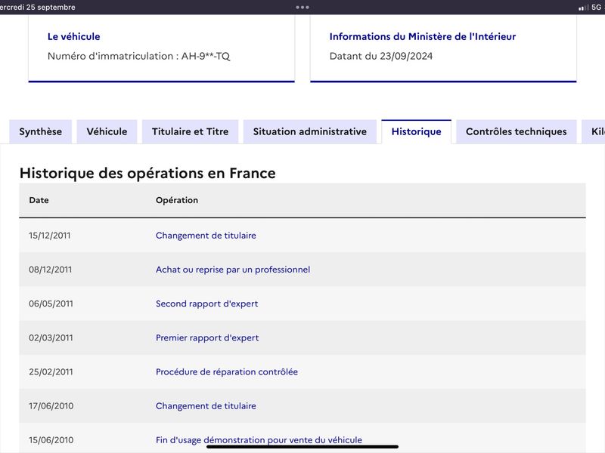Go to the Contrôles techniques tab
Viewport: 605px width, 453px height.
pos(517,131)
